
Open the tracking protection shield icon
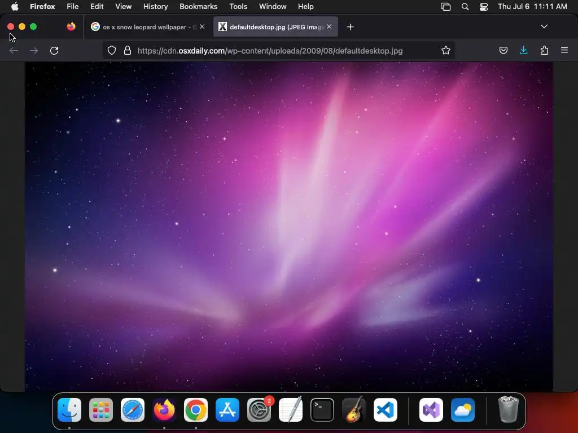pyautogui.click(x=112, y=50)
